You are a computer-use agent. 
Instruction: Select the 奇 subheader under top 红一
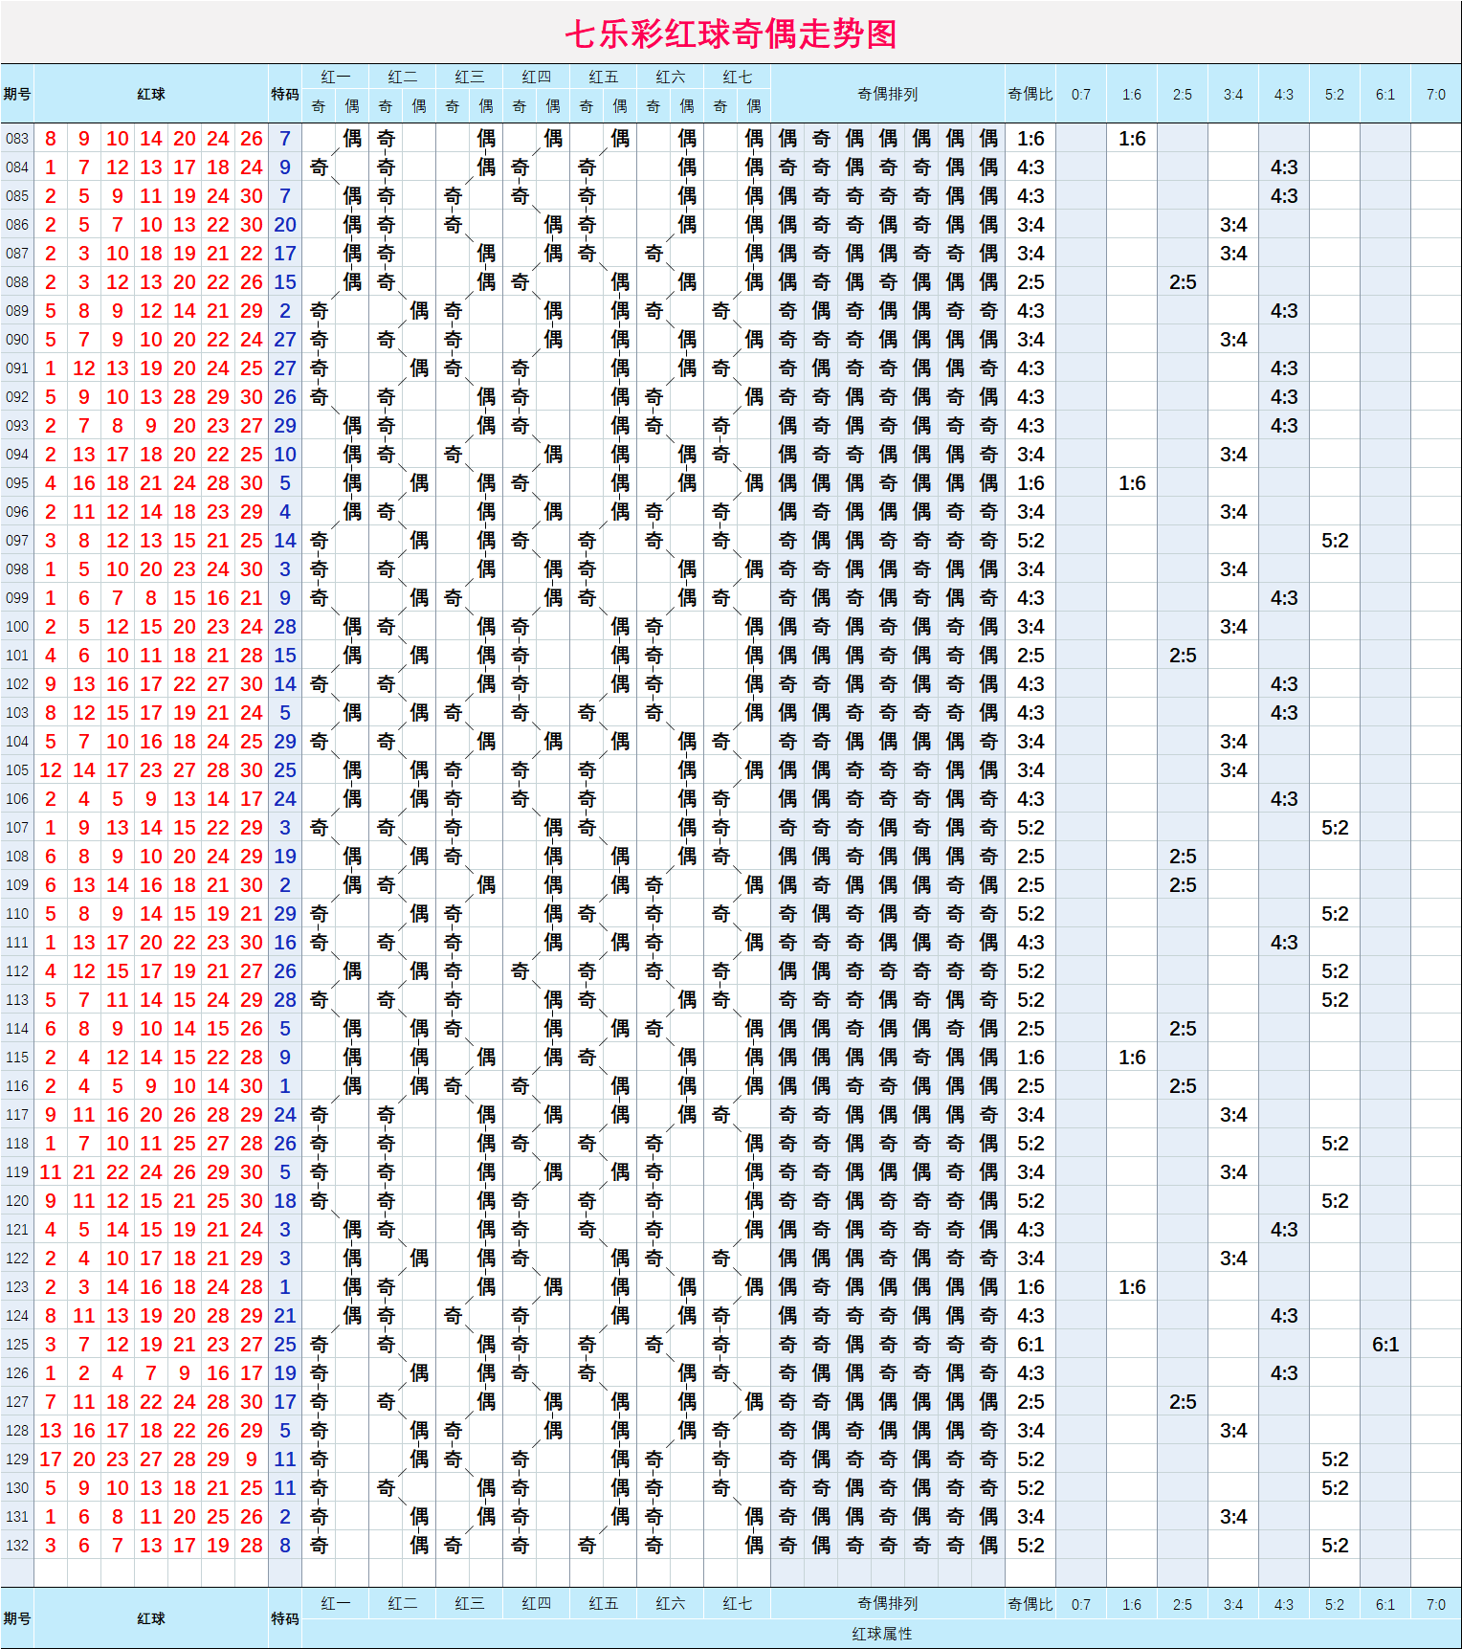(319, 106)
